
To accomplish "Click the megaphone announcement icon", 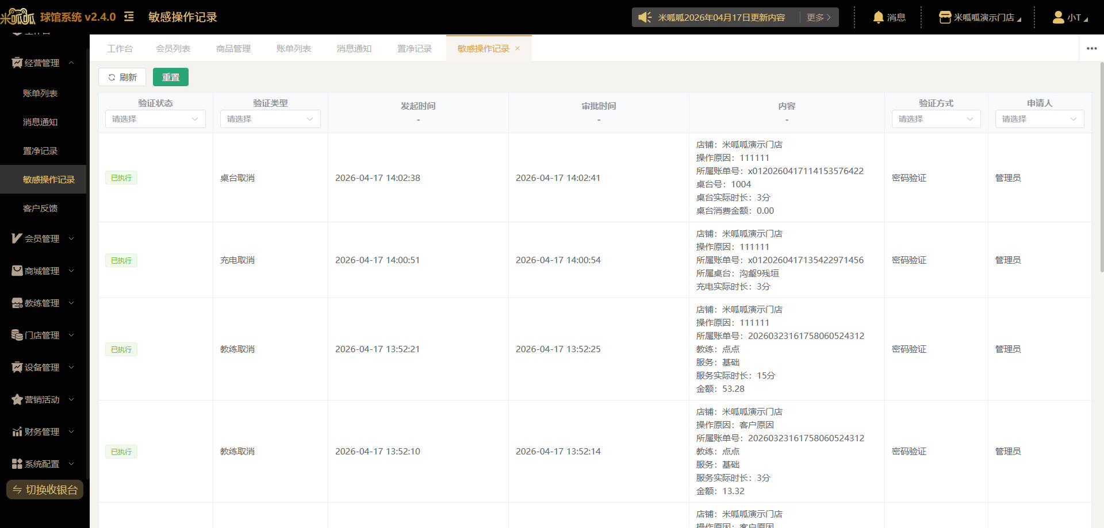I will click(x=645, y=17).
